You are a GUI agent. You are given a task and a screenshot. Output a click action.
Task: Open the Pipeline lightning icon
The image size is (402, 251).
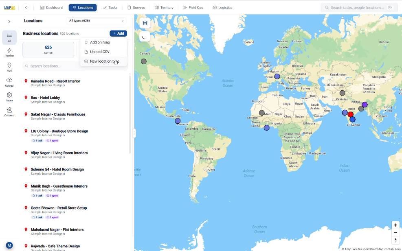(x=9, y=52)
